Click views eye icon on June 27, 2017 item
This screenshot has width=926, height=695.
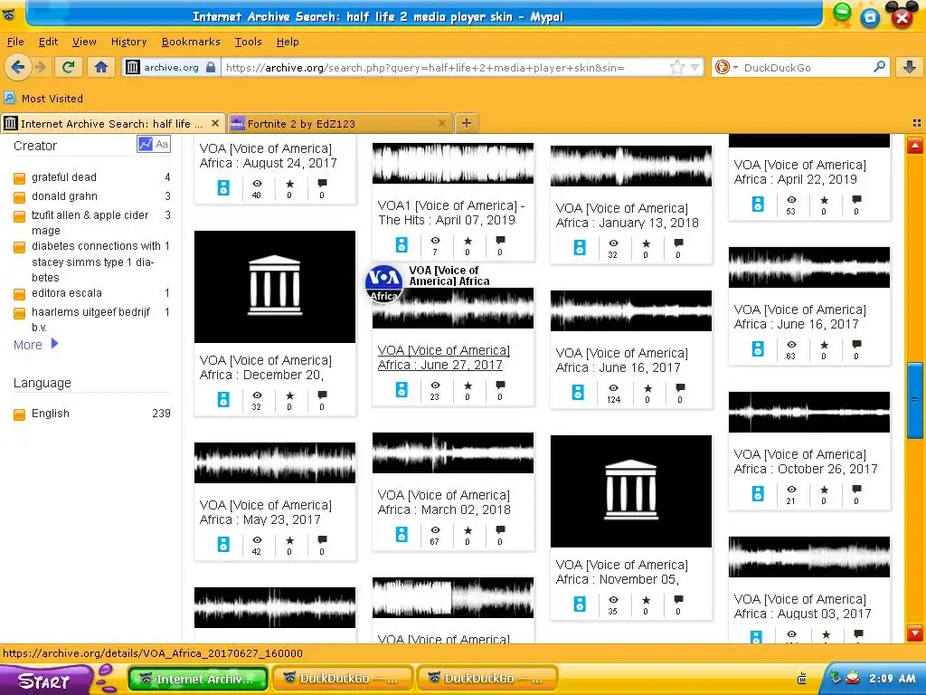pyautogui.click(x=435, y=386)
